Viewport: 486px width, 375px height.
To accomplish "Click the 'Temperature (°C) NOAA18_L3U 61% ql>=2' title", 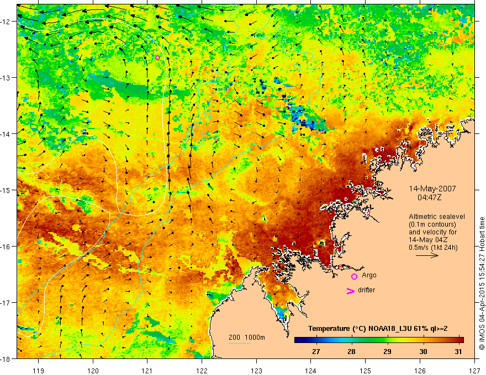I will pyautogui.click(x=378, y=329).
